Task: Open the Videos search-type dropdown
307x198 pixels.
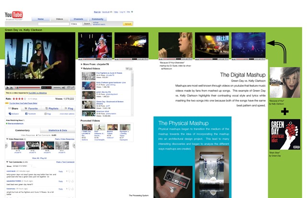Action: [76, 24]
